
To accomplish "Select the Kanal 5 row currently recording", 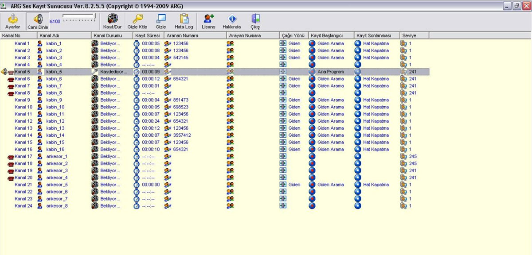I will tap(22, 72).
